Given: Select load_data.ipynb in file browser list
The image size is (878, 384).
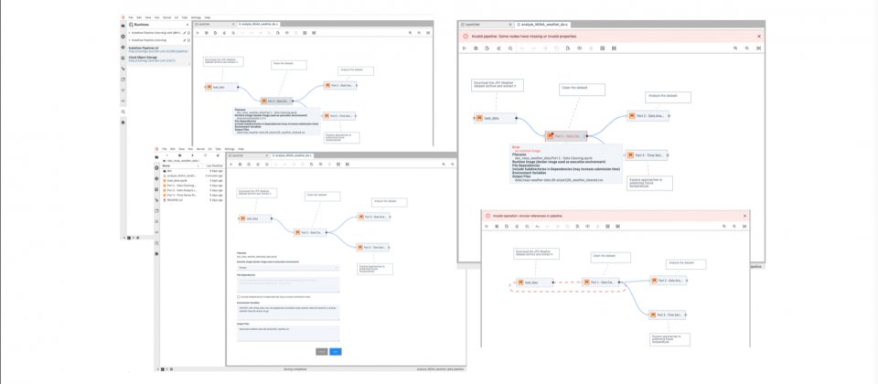Looking at the screenshot, I should click(x=193, y=181).
